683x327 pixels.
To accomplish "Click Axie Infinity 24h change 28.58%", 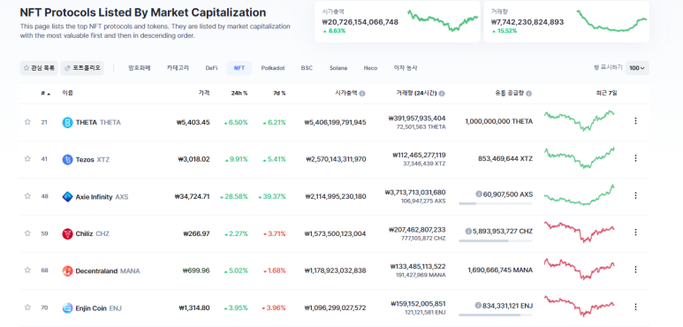I will click(x=234, y=197).
